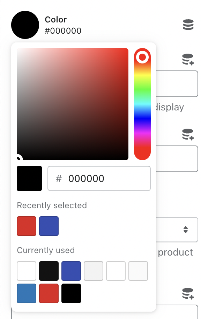Image resolution: width=201 pixels, height=319 pixels.
Task: Choose the first white currently used swatch
Action: pos(27,271)
